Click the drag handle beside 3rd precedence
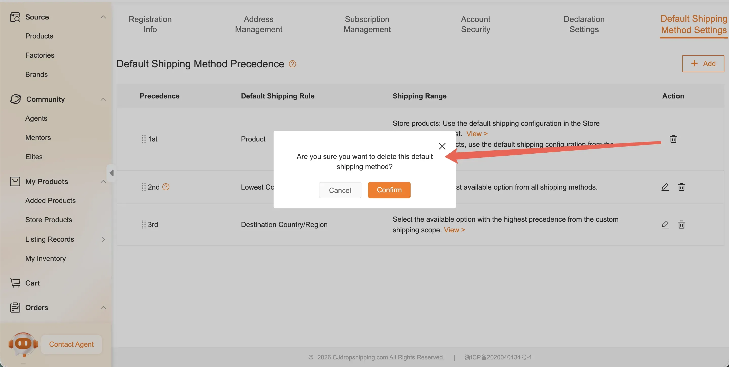This screenshot has height=367, width=729. click(143, 225)
